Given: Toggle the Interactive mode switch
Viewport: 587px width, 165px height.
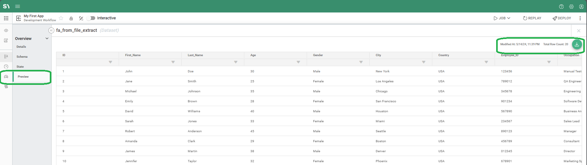Looking at the screenshot, I should pyautogui.click(x=91, y=18).
